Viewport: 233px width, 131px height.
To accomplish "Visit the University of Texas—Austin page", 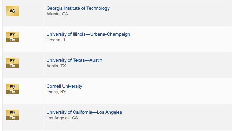I will click(x=74, y=60).
